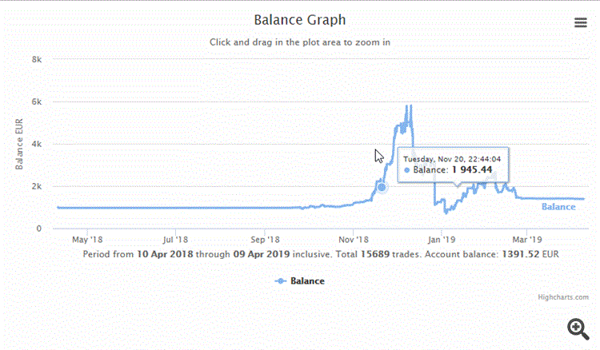Click the 'Click and drag' subtitle text
Screen dimensions: 600x350
(300, 42)
